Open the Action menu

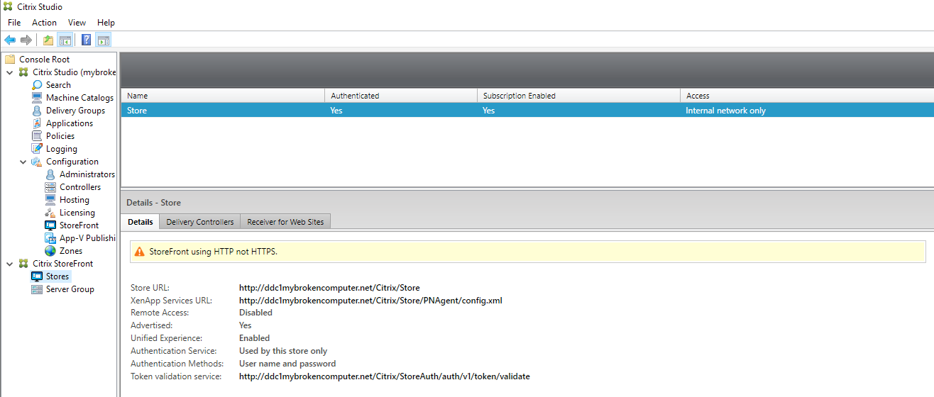pyautogui.click(x=44, y=23)
